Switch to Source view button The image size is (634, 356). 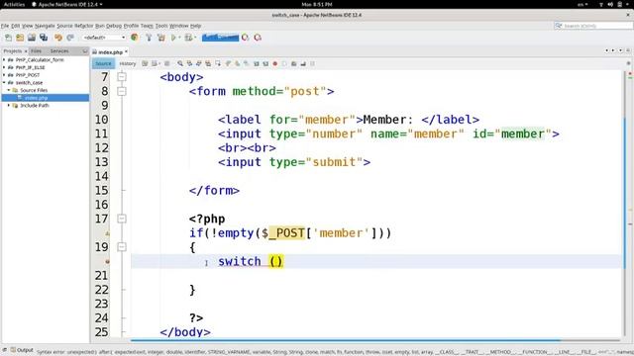pyautogui.click(x=103, y=63)
